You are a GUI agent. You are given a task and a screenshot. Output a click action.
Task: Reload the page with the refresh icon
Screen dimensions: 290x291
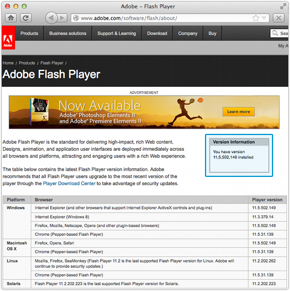point(26,18)
